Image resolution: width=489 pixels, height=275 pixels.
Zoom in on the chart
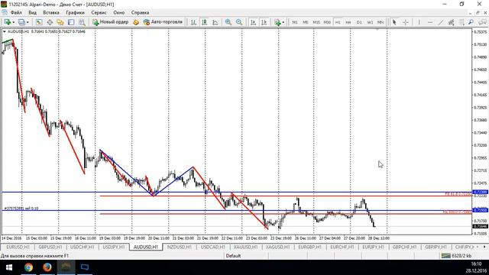coord(228,22)
